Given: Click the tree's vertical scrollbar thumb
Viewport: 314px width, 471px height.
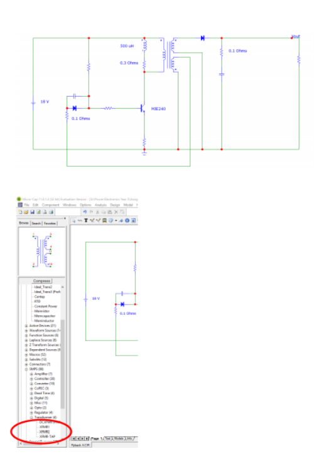Looking at the screenshot, I should 63,364.
